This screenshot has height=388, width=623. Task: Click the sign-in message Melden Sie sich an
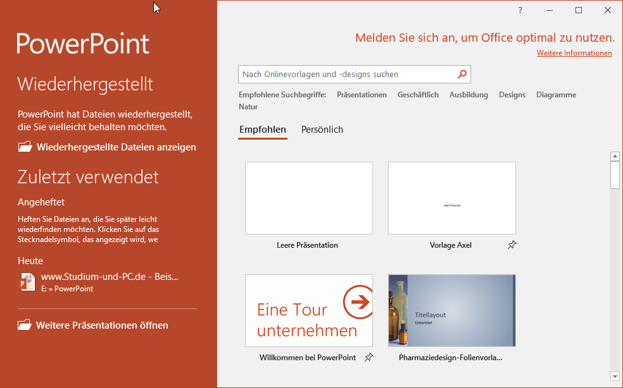(485, 38)
